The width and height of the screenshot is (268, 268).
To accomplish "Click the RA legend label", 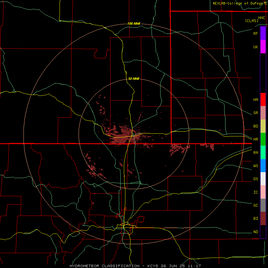I will click(255, 153).
